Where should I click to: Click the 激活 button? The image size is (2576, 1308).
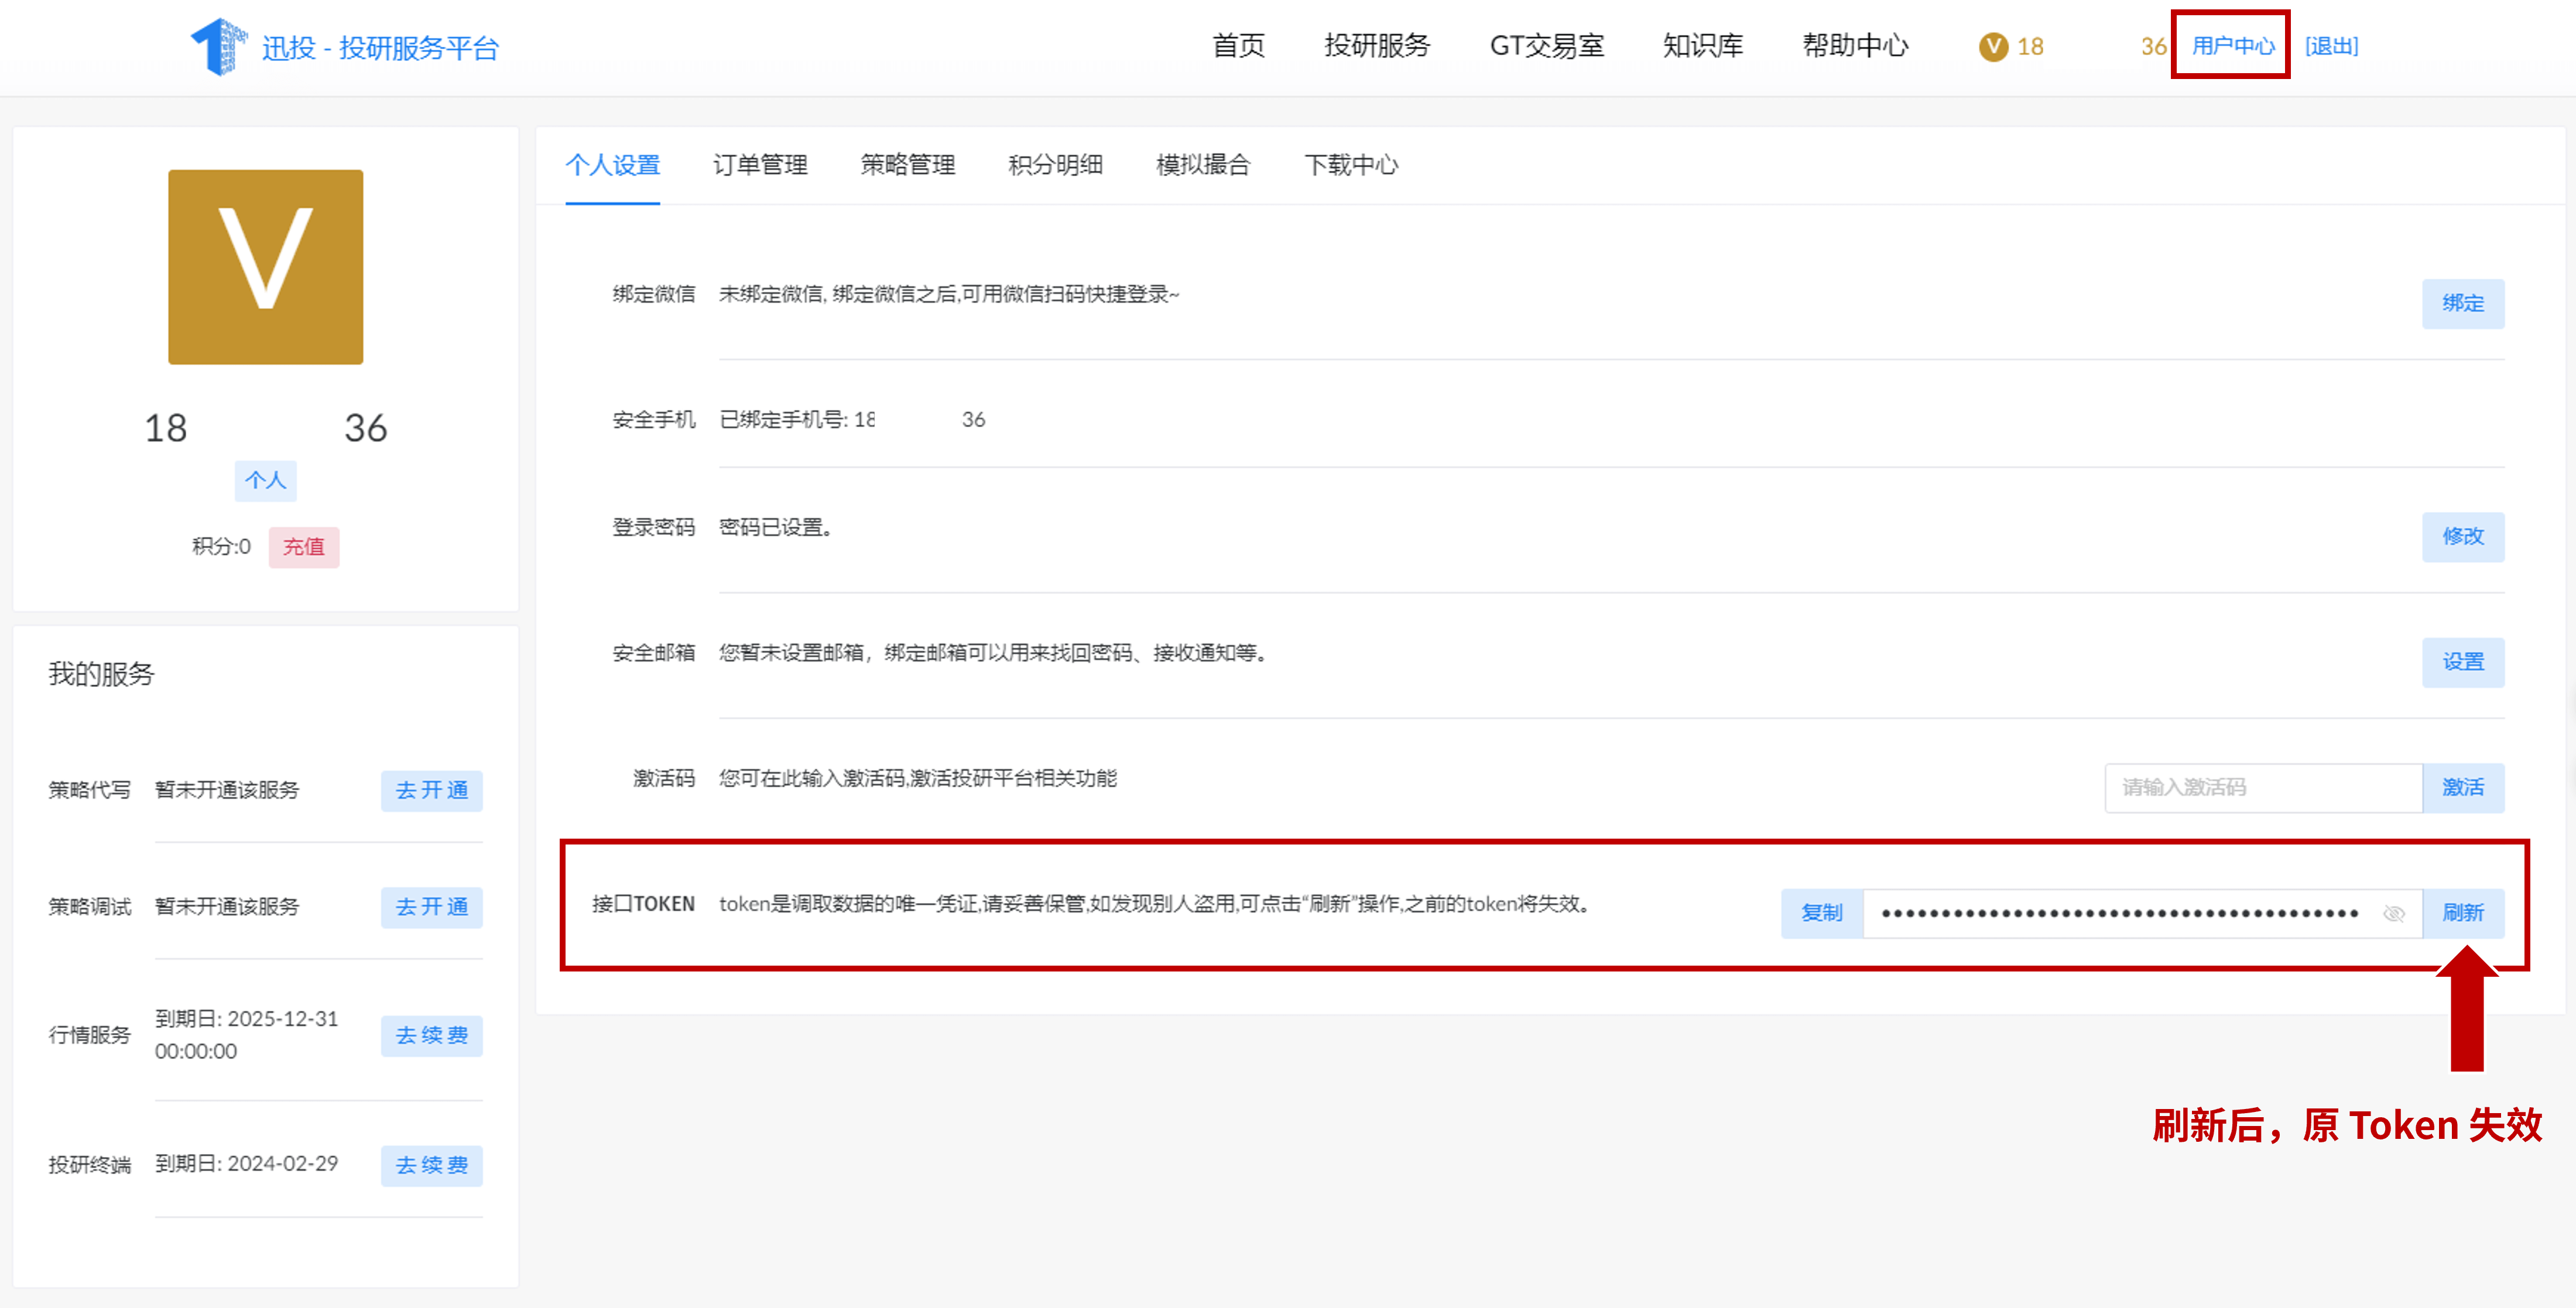(x=2463, y=788)
